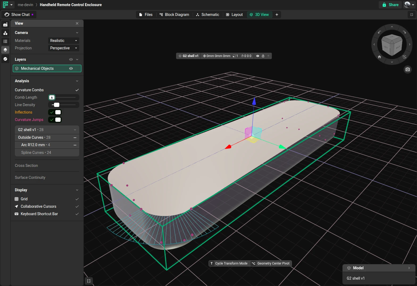417x286 pixels.
Task: Collapse the Analysis section
Action: [77, 81]
